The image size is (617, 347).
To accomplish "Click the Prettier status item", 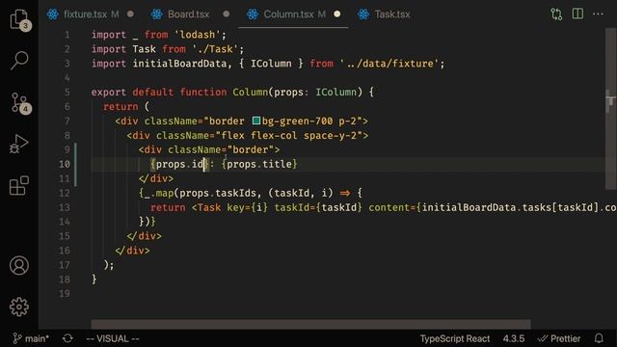I will (x=559, y=338).
